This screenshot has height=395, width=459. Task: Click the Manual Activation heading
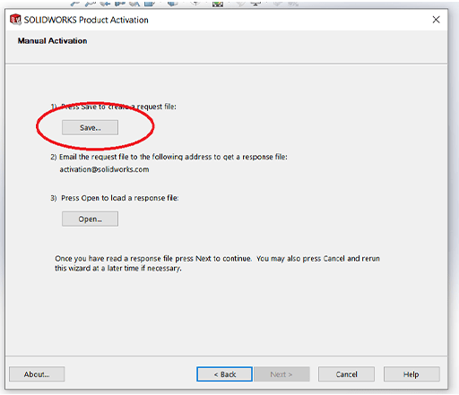(x=52, y=40)
